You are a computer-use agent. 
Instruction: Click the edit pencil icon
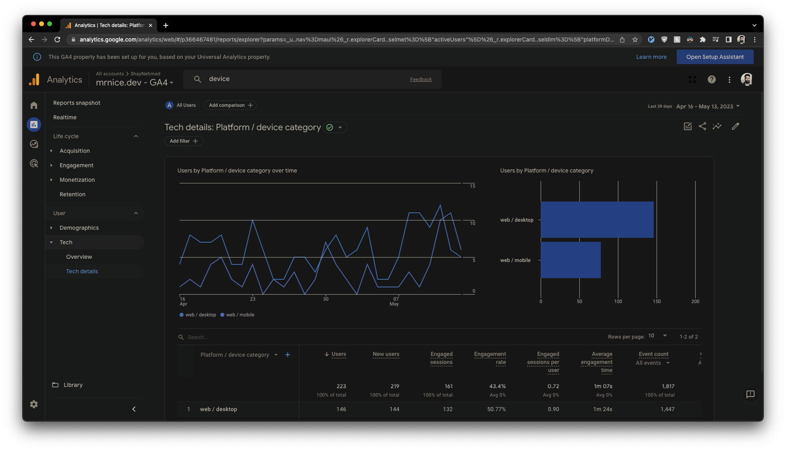[735, 126]
